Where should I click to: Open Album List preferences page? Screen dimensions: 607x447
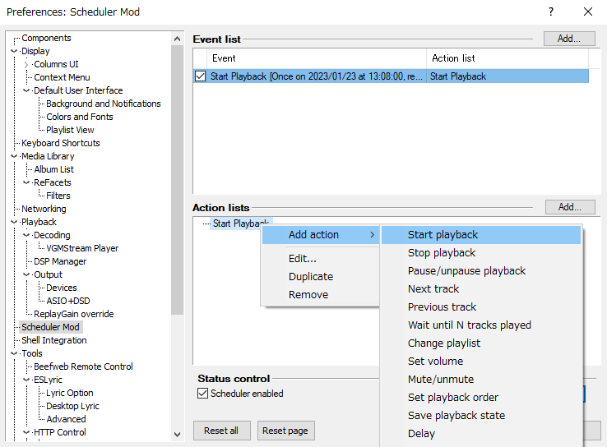click(53, 169)
